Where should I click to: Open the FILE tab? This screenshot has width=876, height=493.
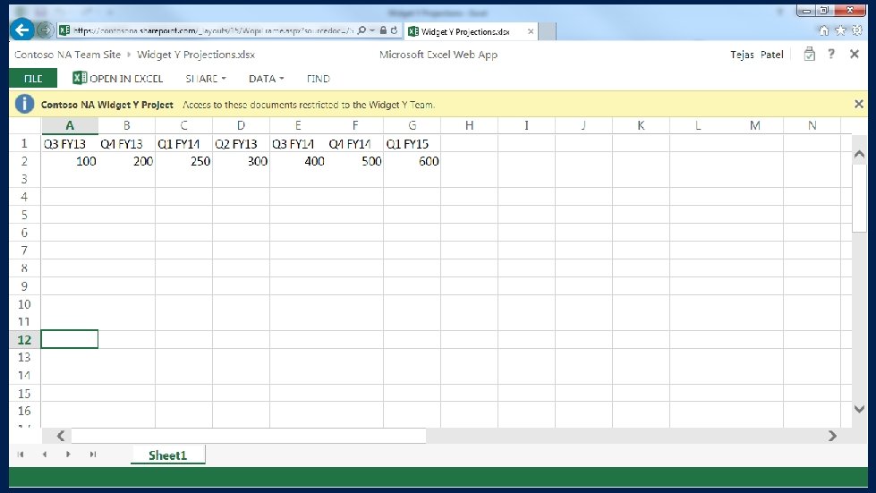[x=33, y=78]
